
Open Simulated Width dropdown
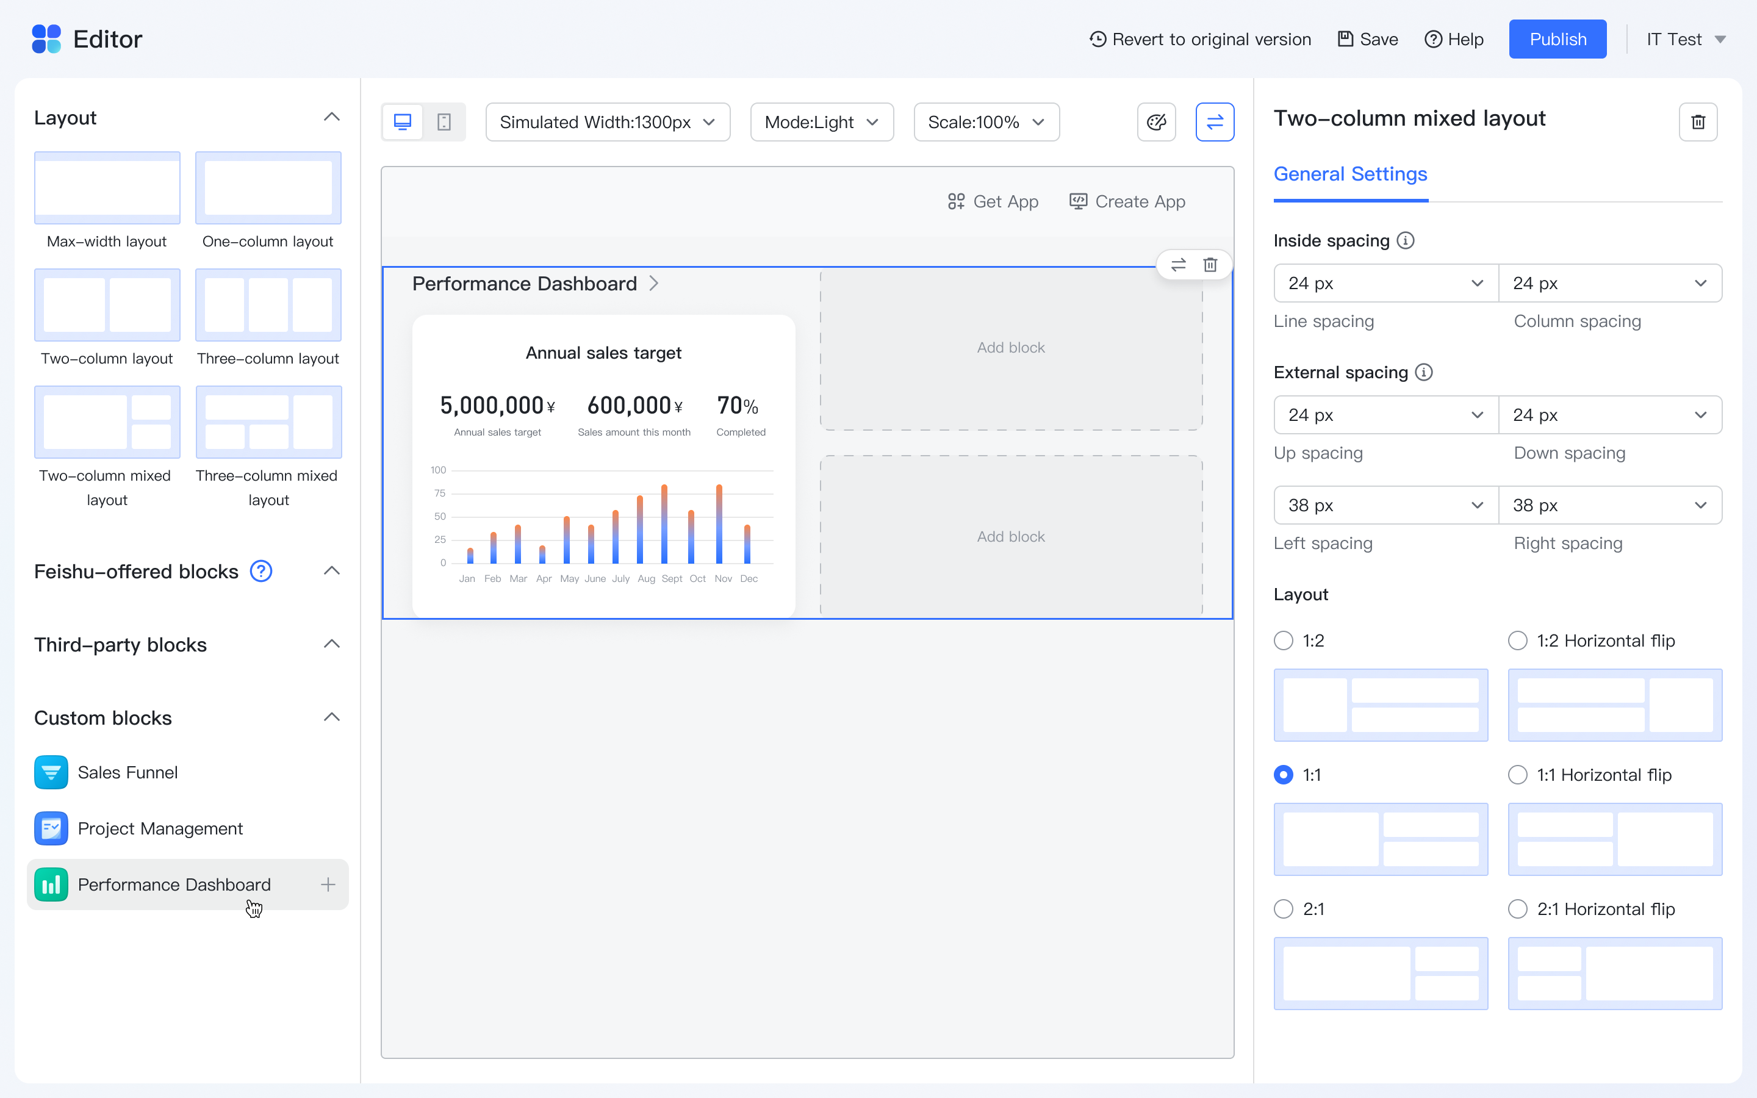(608, 122)
